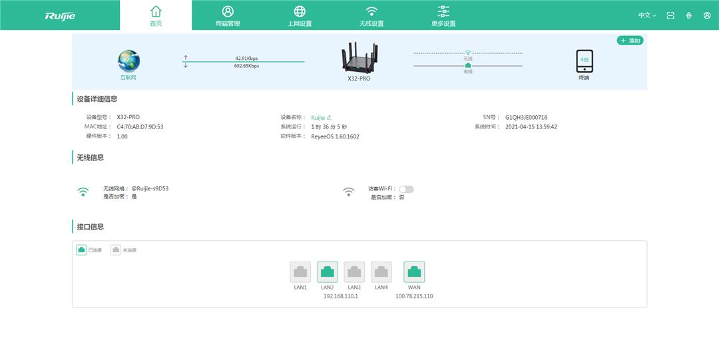
Task: Click the 互联网 globe icon
Action: 129,61
